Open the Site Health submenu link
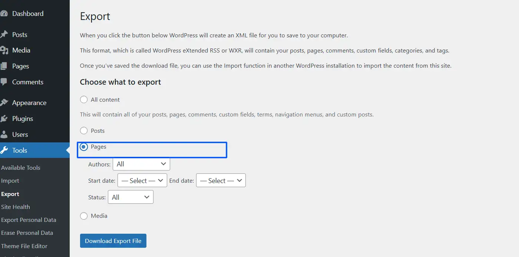The image size is (519, 257). tap(16, 207)
